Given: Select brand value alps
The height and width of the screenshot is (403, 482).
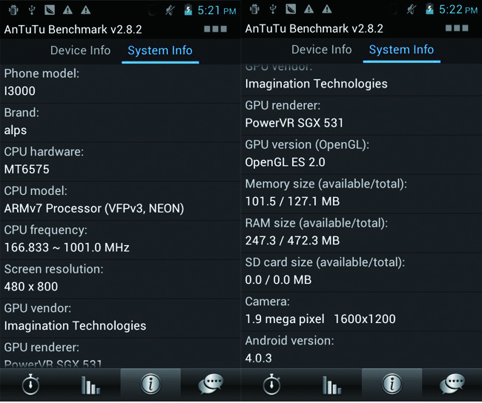Looking at the screenshot, I should point(16,130).
